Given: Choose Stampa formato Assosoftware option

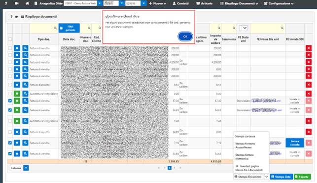Looking at the screenshot, I should [x=245, y=146].
